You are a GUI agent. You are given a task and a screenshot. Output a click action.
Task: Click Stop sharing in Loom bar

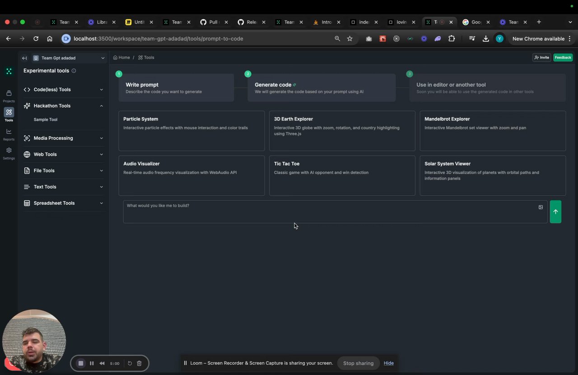point(358,363)
